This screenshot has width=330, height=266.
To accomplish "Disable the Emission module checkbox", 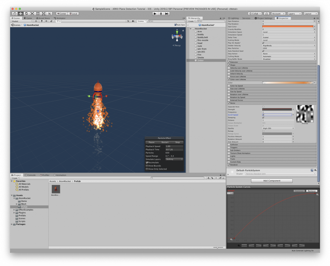I will click(x=229, y=62).
